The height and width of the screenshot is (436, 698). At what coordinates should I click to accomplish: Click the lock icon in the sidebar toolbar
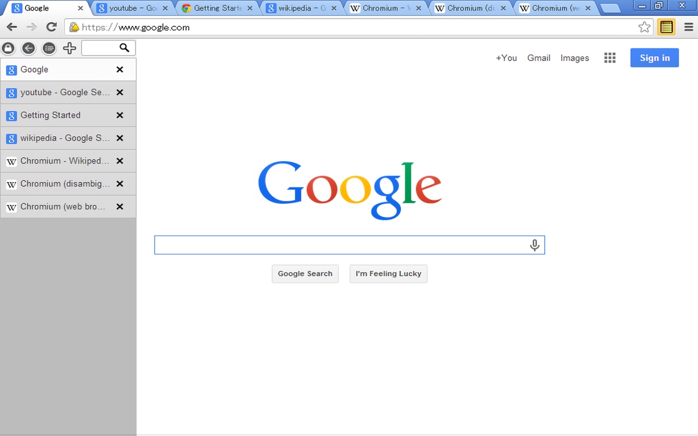[x=8, y=49]
